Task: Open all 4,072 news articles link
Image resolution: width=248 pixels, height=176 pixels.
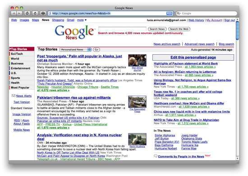Action: pyautogui.click(x=53, y=90)
